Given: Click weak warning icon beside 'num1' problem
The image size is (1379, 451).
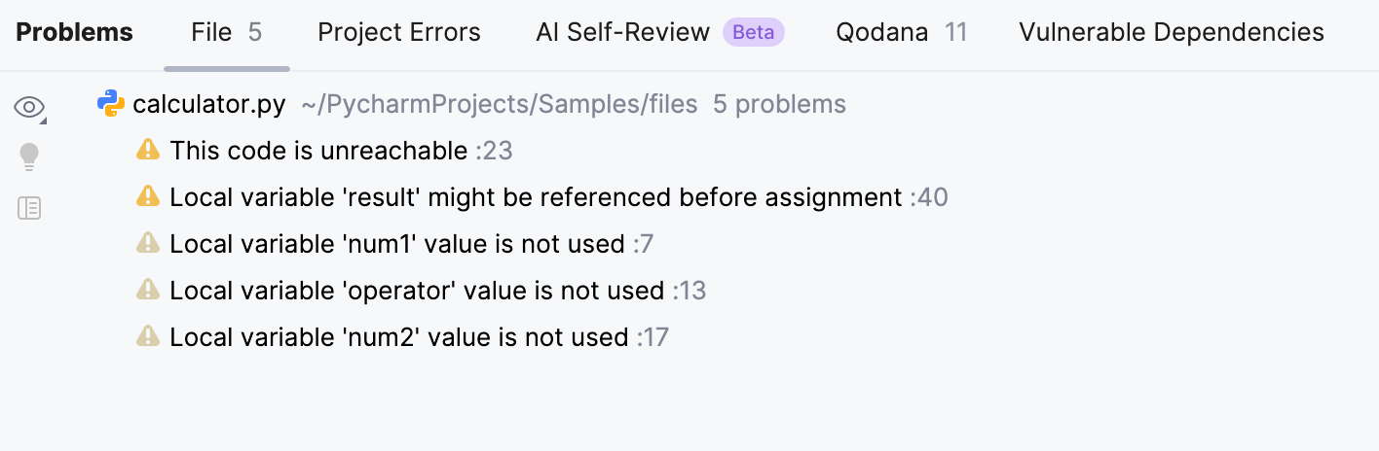Looking at the screenshot, I should (148, 243).
